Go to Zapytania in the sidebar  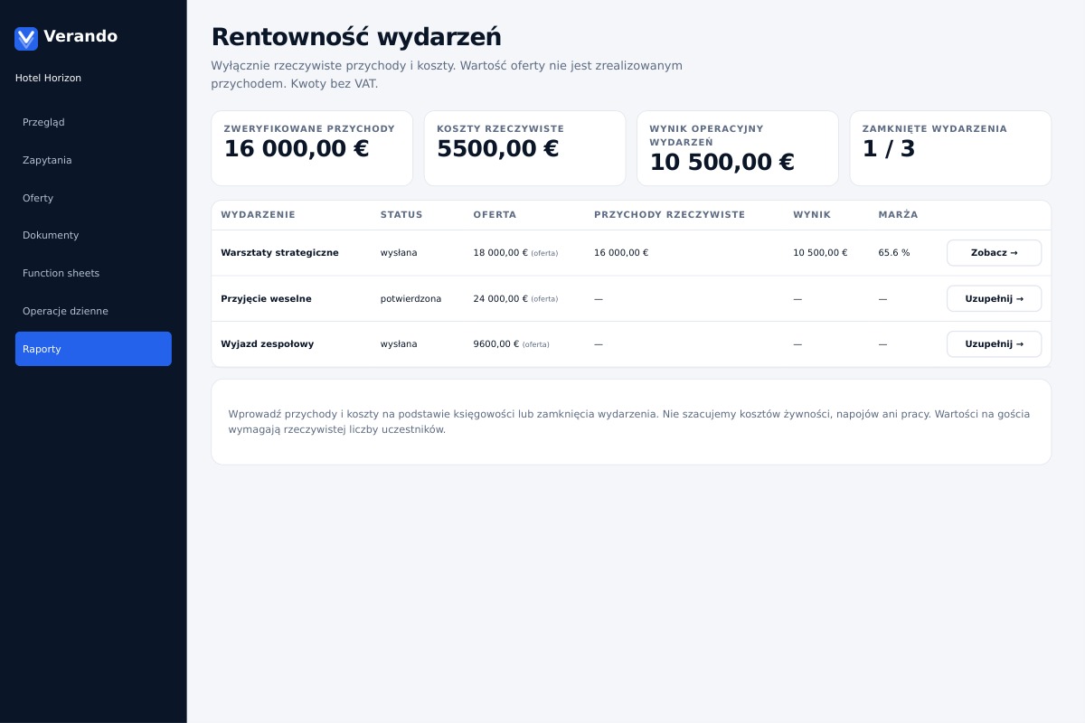click(93, 160)
